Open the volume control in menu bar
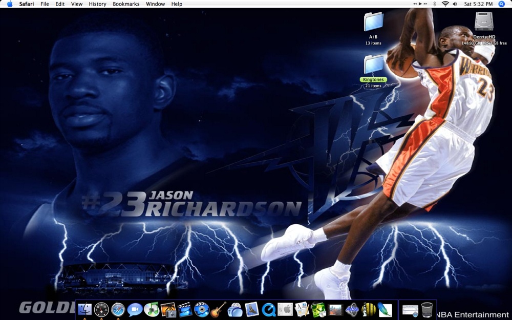The image size is (512, 320). 455,4
